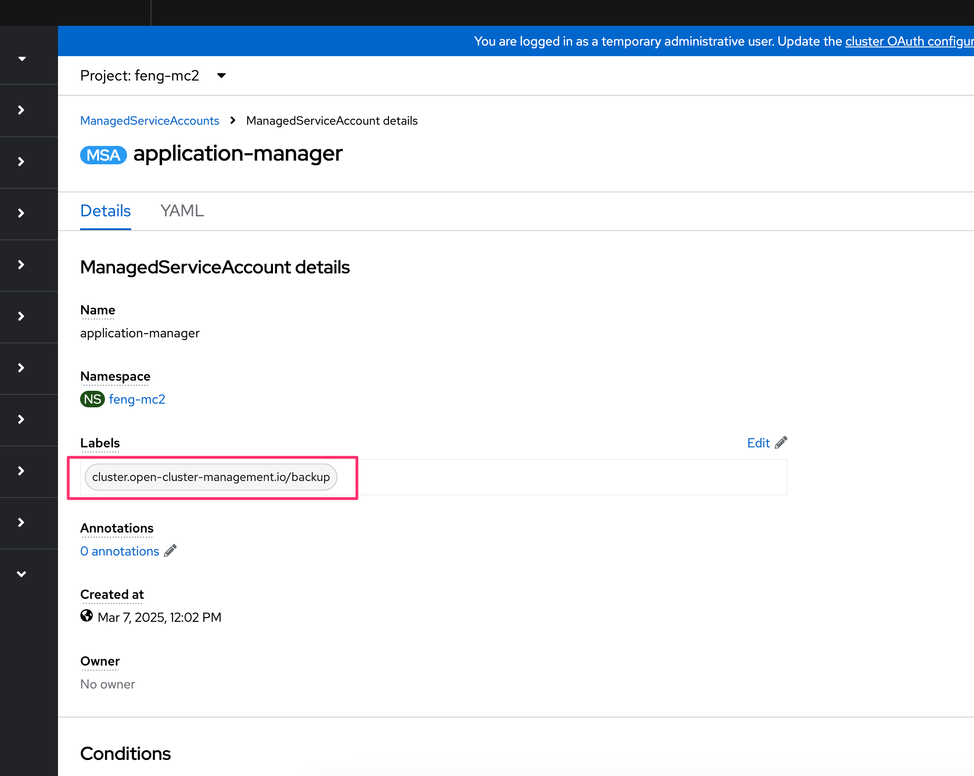Viewport: 974px width, 776px height.
Task: Click the Name field label with the dotted underline
Action: point(98,310)
